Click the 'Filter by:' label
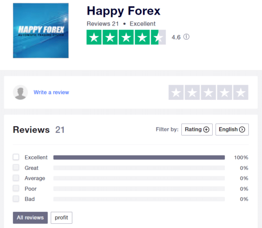262x228 pixels. [167, 130]
